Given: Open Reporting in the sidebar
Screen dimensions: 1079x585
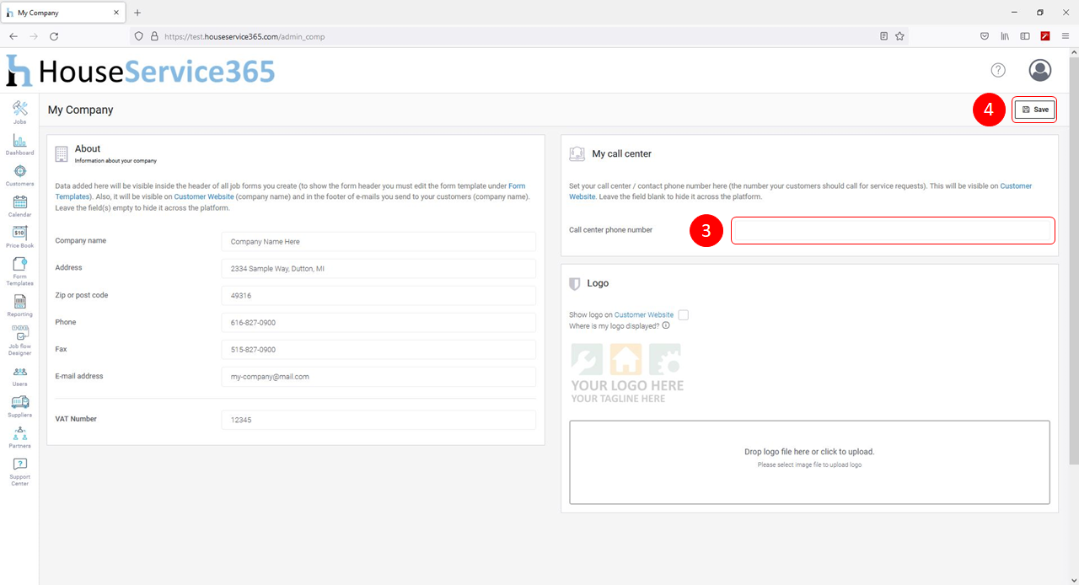Looking at the screenshot, I should [19, 305].
